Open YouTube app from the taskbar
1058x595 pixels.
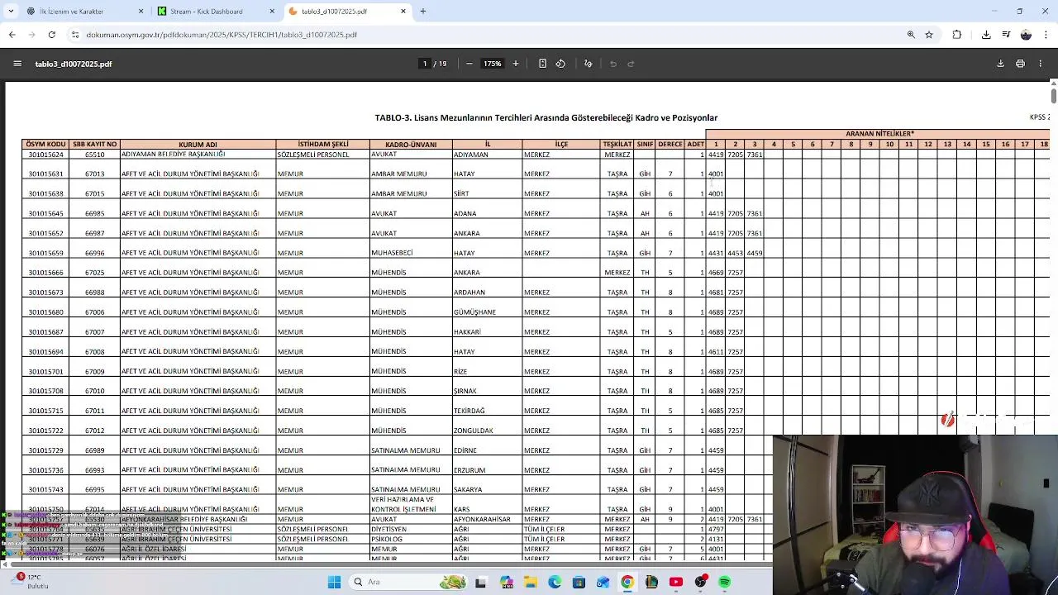click(x=676, y=583)
